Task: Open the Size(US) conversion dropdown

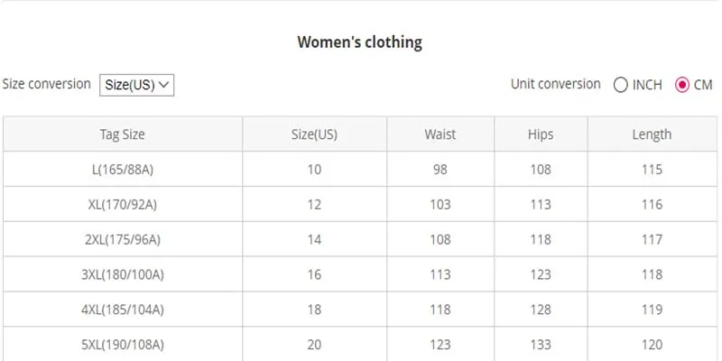Action: [137, 85]
